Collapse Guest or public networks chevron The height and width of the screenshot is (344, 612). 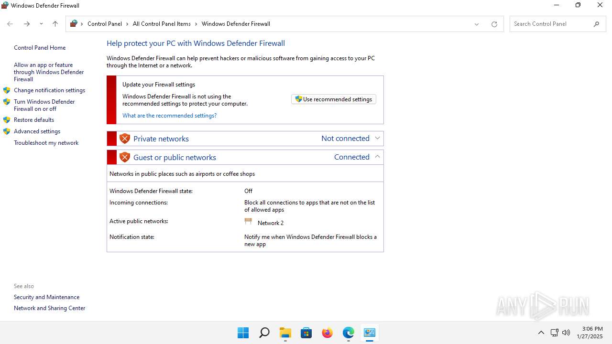coord(377,157)
